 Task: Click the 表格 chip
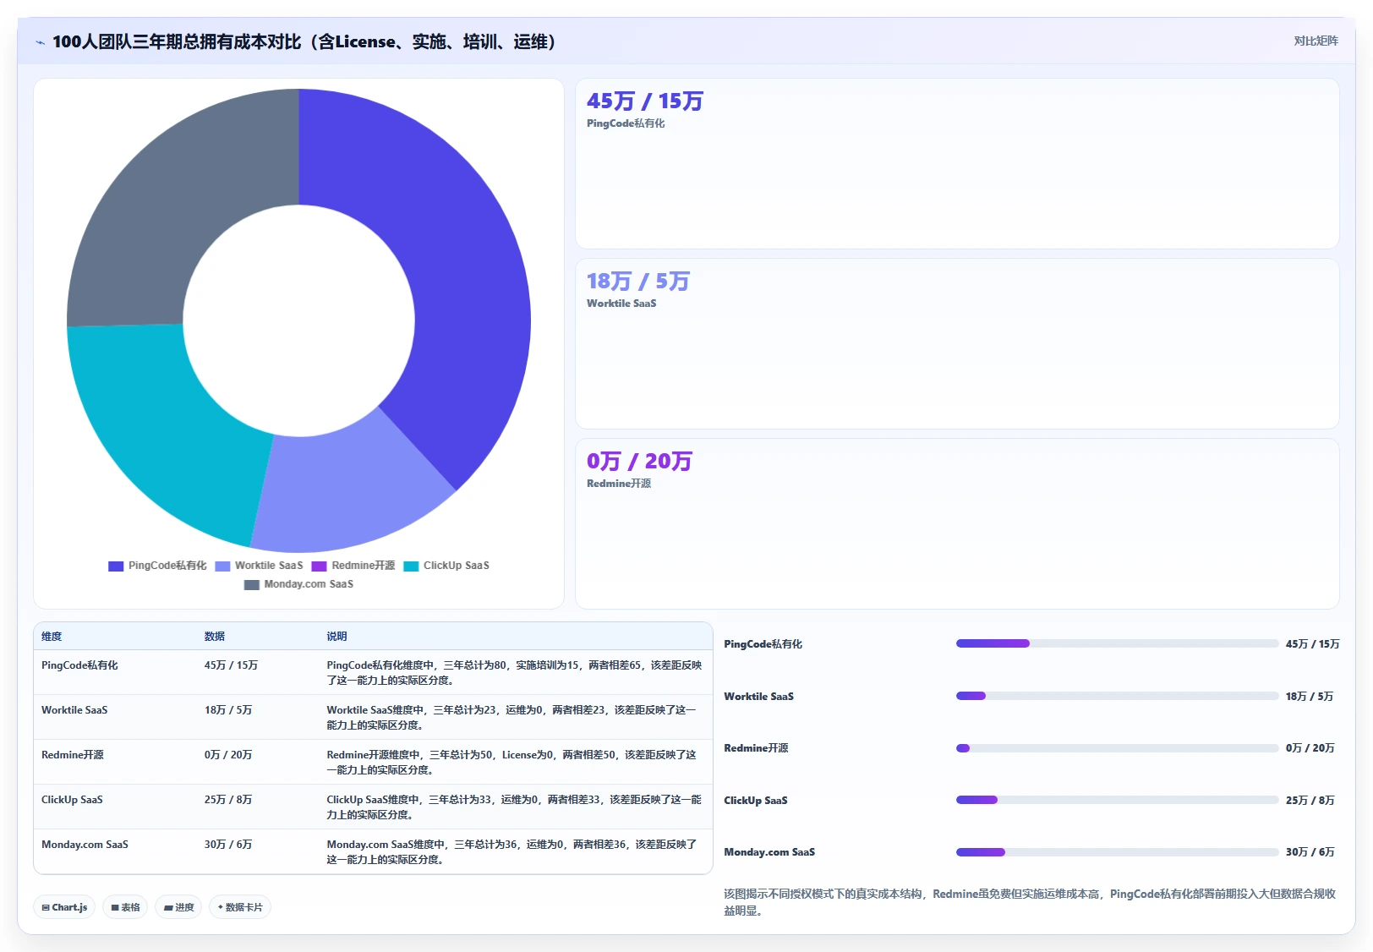[125, 907]
